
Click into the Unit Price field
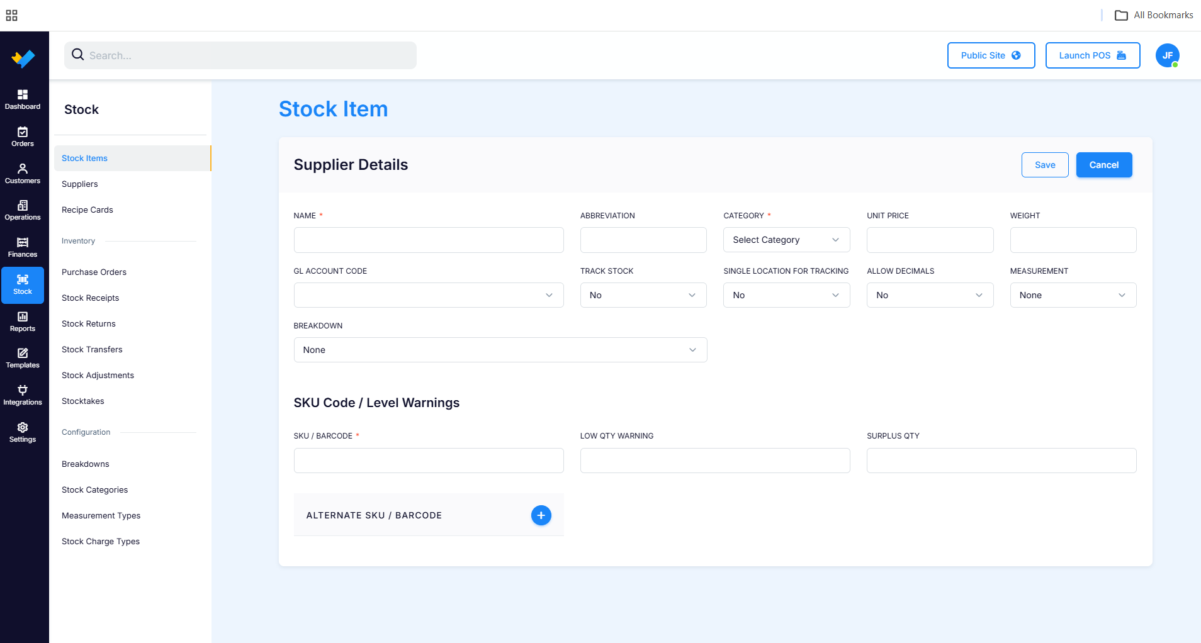(x=930, y=240)
